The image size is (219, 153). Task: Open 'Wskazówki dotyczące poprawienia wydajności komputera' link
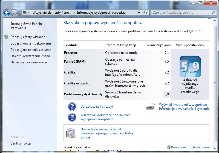point(105,117)
